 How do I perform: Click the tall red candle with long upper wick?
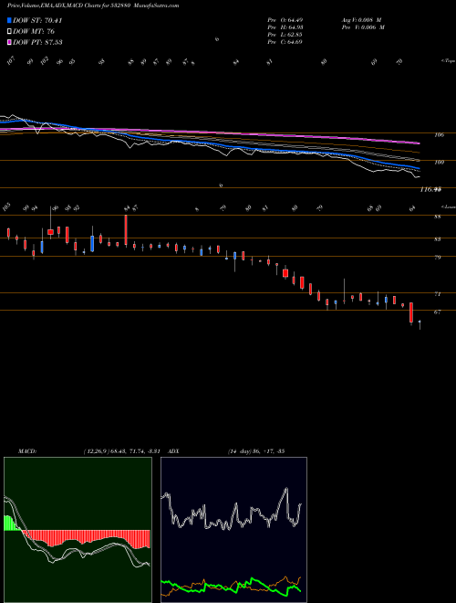126,230
